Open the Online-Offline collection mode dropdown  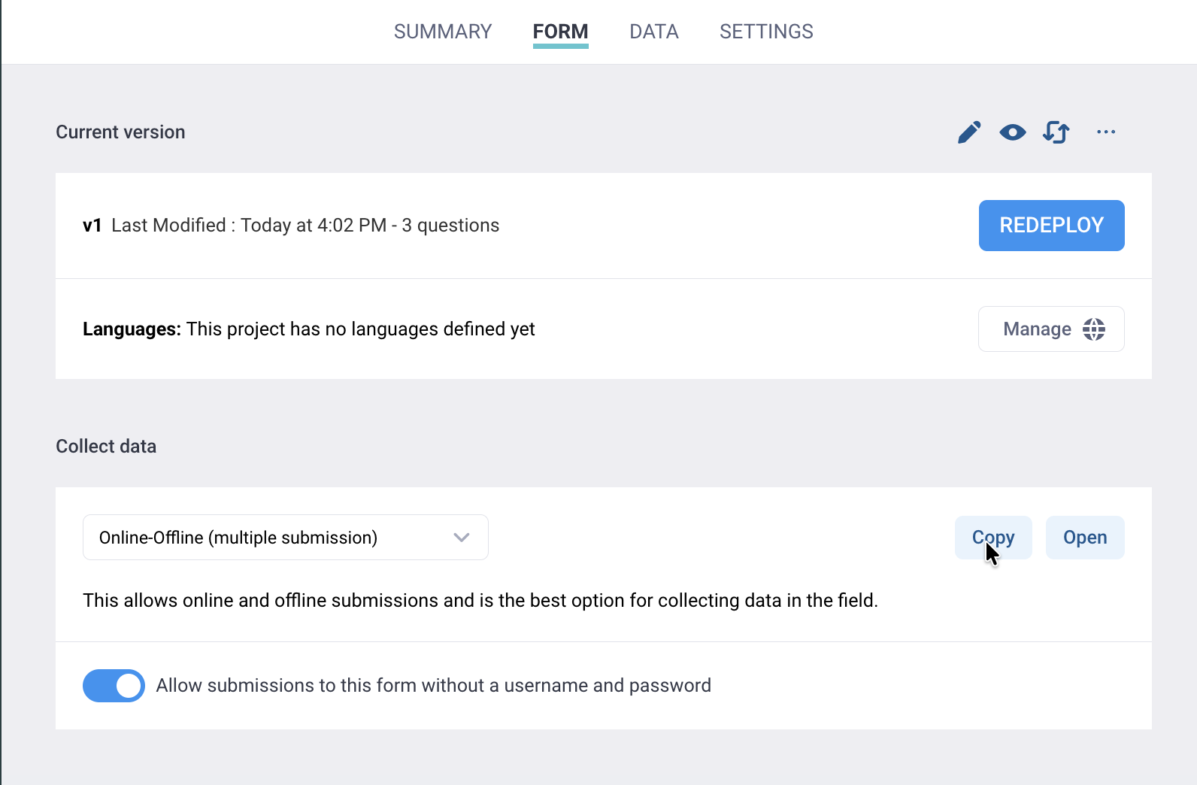coord(286,538)
